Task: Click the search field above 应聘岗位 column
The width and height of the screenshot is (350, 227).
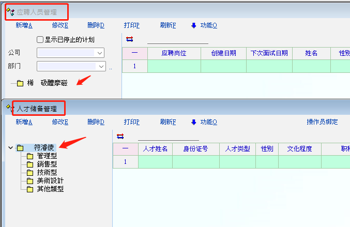Action: pos(177,39)
